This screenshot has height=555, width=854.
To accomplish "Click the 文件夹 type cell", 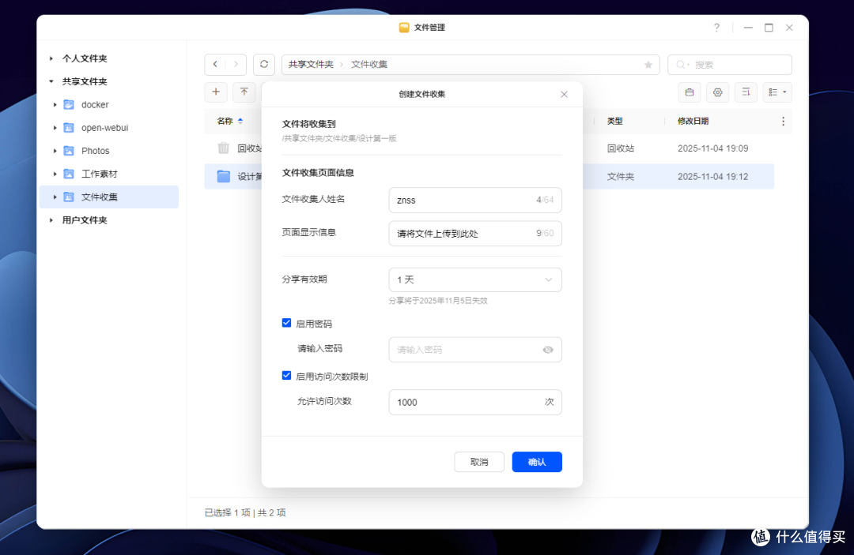I will (x=621, y=177).
